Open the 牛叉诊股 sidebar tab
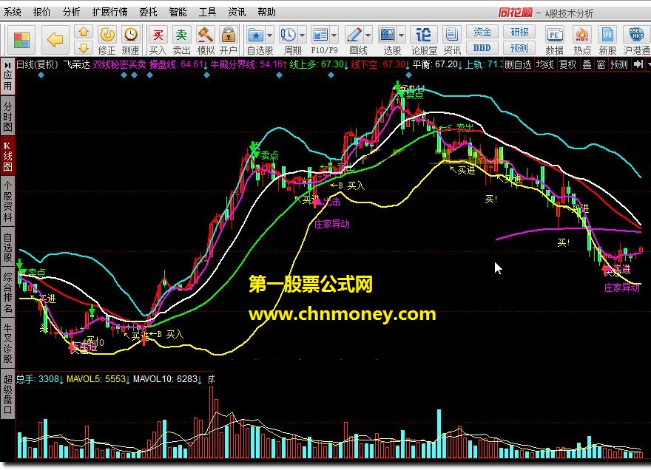The image size is (651, 470). click(x=7, y=344)
